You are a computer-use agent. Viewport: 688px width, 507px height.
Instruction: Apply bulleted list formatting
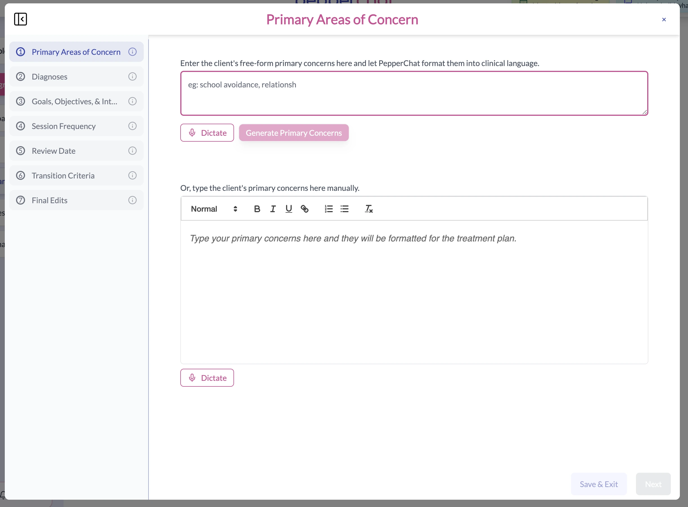[x=344, y=209]
